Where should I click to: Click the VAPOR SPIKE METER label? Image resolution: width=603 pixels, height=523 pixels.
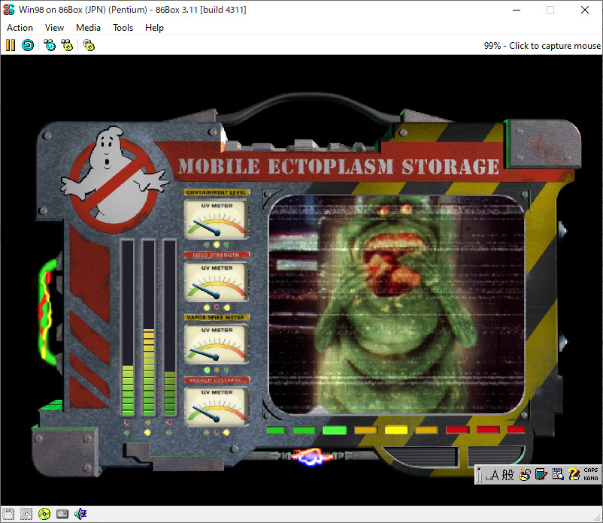pos(217,317)
